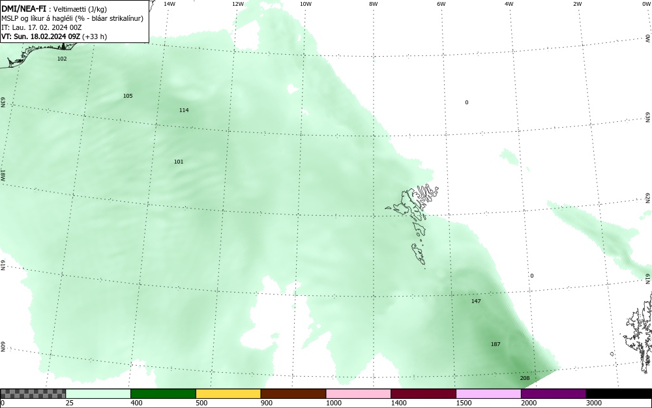Click the legend tick label 3000

tap(594, 403)
